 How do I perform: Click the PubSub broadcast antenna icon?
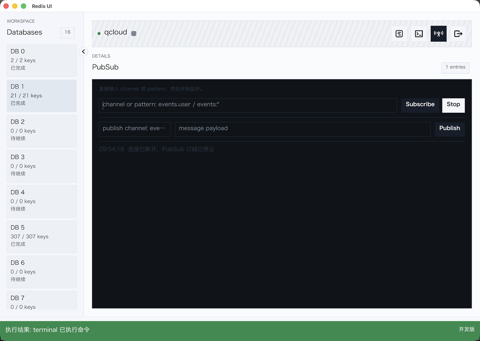[x=439, y=34]
